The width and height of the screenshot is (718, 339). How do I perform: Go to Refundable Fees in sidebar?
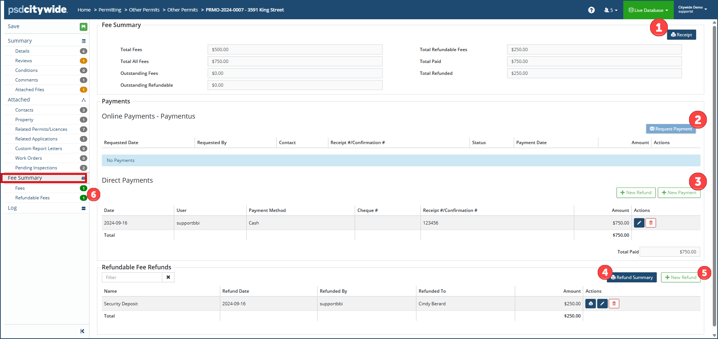[x=32, y=198]
